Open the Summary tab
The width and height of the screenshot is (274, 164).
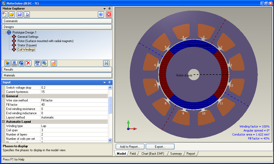pyautogui.click(x=176, y=154)
